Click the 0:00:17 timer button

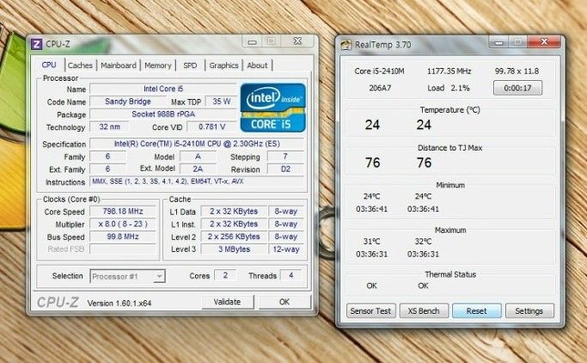(x=517, y=88)
